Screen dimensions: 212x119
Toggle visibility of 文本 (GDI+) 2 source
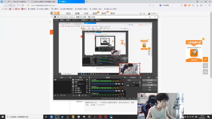click(87, 84)
